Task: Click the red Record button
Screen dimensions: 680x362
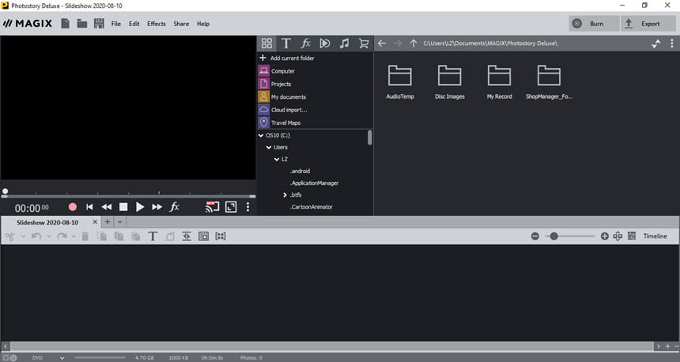Action: point(73,207)
